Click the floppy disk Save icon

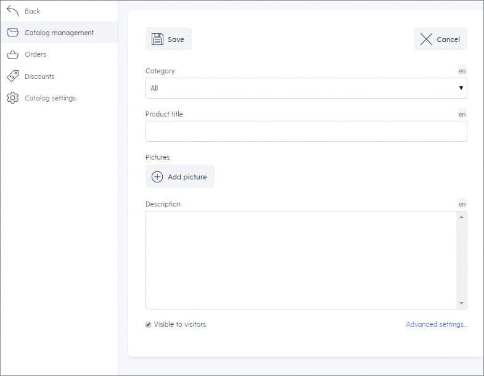(157, 39)
